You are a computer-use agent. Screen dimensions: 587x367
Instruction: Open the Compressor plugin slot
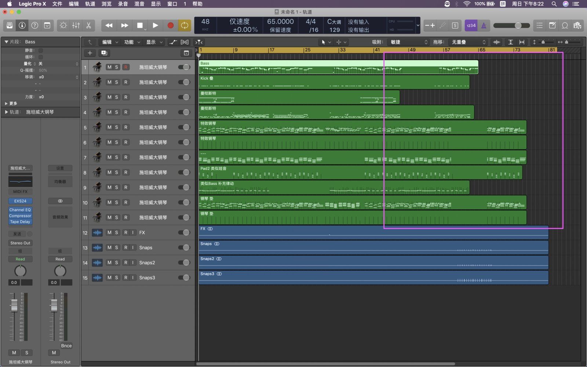(x=20, y=216)
